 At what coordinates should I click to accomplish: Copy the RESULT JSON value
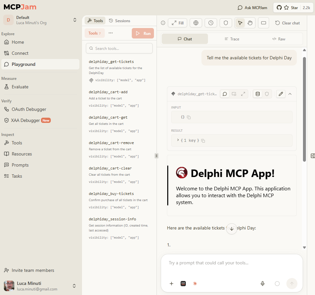click(203, 141)
